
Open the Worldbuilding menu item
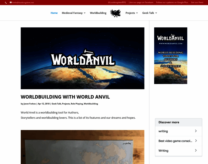(x=98, y=13)
